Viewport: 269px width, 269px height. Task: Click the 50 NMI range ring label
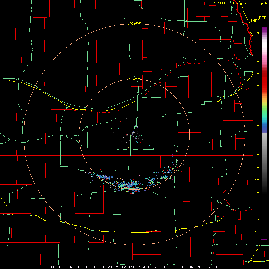click(134, 79)
